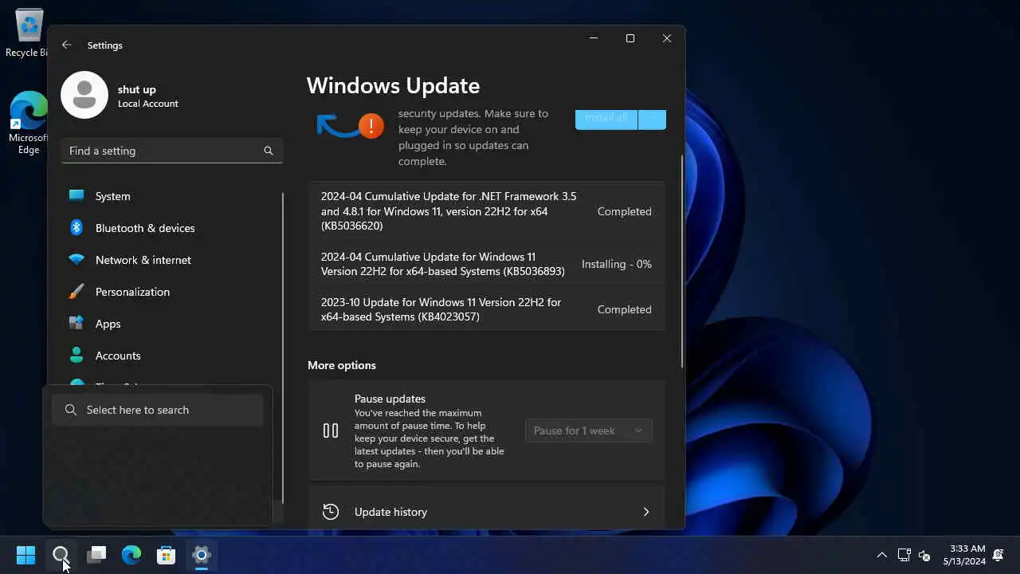Click the update warning status icon
Screen dimensions: 1020x574
point(371,125)
